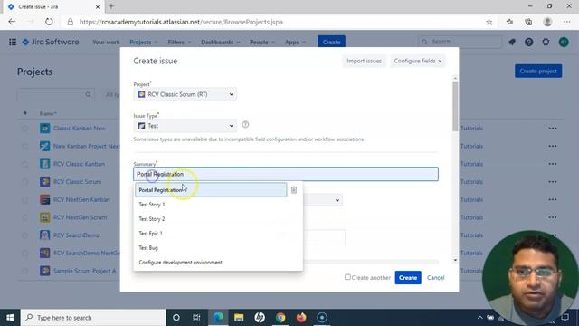Open the user profile avatar in Jira header

point(564,43)
